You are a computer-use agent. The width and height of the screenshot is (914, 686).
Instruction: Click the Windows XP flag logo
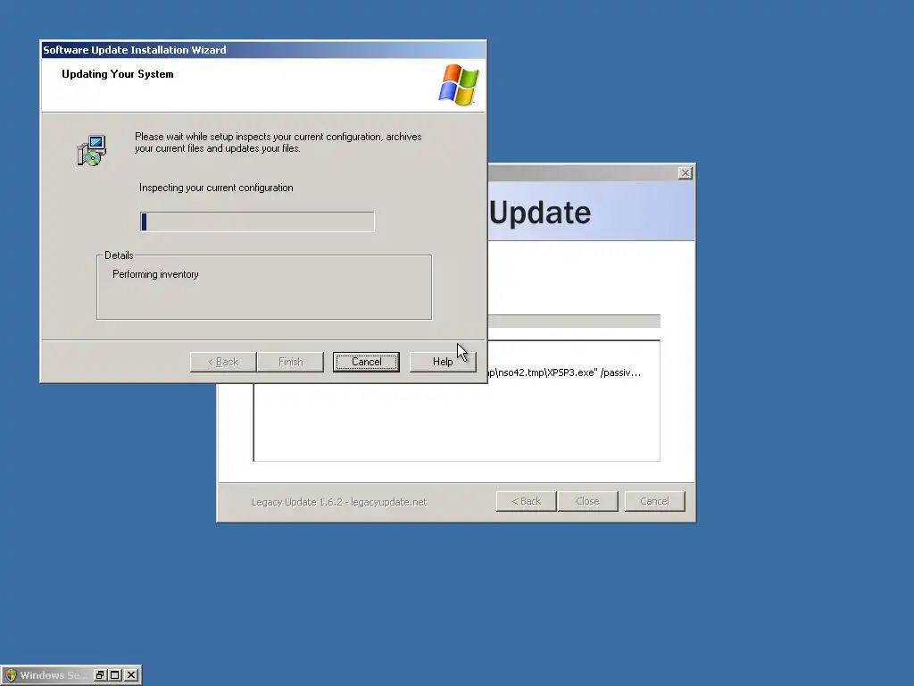pos(459,85)
